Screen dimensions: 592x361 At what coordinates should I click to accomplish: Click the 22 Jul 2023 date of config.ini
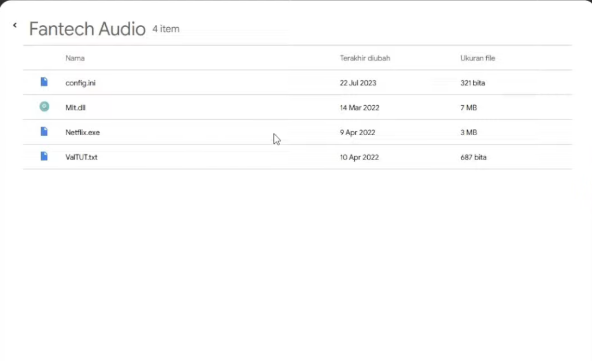point(358,83)
